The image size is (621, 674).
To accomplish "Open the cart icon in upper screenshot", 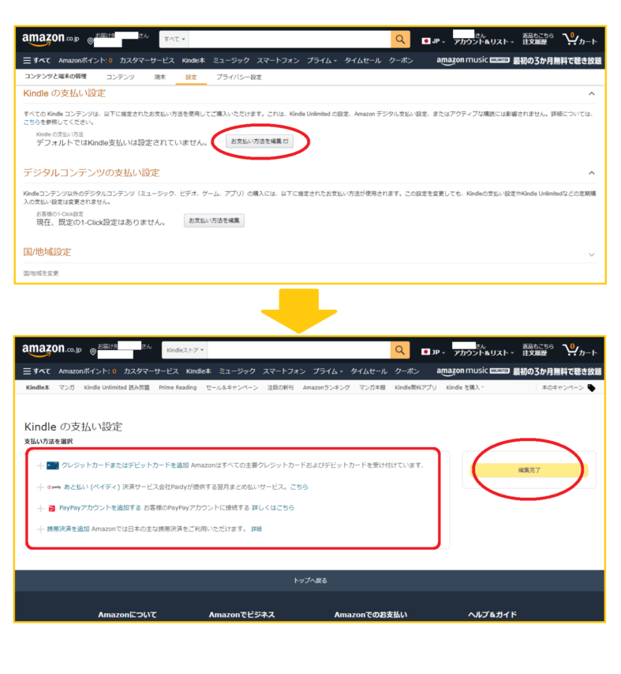I will (580, 40).
